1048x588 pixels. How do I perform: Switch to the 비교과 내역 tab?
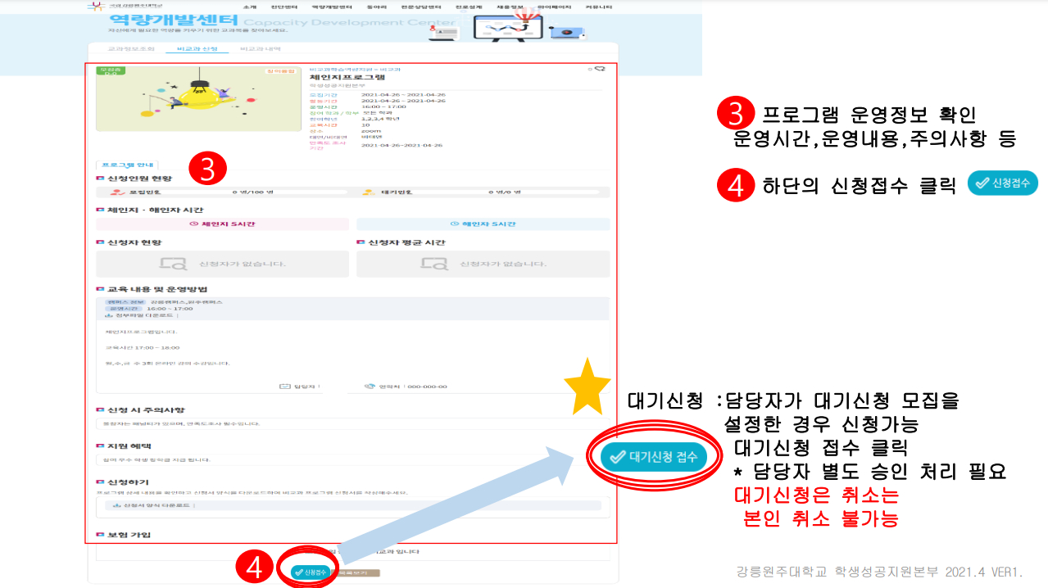[254, 49]
